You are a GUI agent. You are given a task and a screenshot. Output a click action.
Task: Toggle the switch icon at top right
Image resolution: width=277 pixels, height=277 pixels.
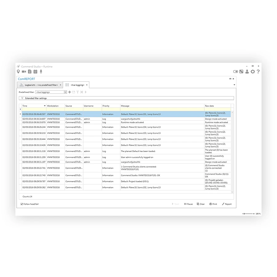(235, 71)
